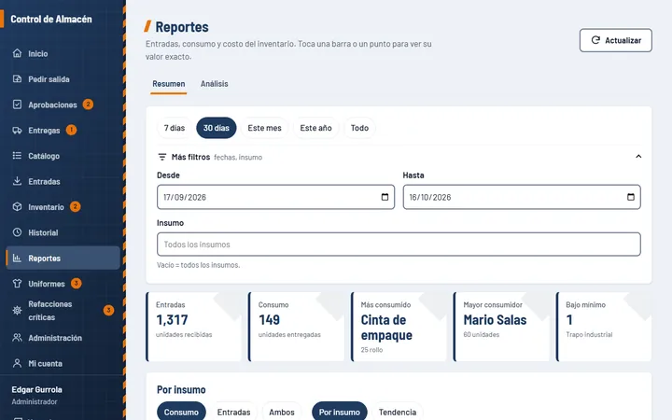The height and width of the screenshot is (420, 672).
Task: Click the Actualizar button
Action: click(616, 40)
